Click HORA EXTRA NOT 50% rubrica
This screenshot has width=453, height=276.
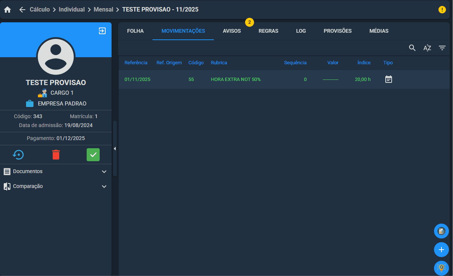236,79
